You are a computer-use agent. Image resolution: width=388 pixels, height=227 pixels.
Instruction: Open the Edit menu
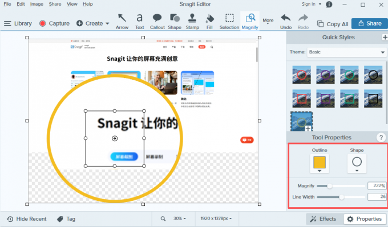[21, 4]
